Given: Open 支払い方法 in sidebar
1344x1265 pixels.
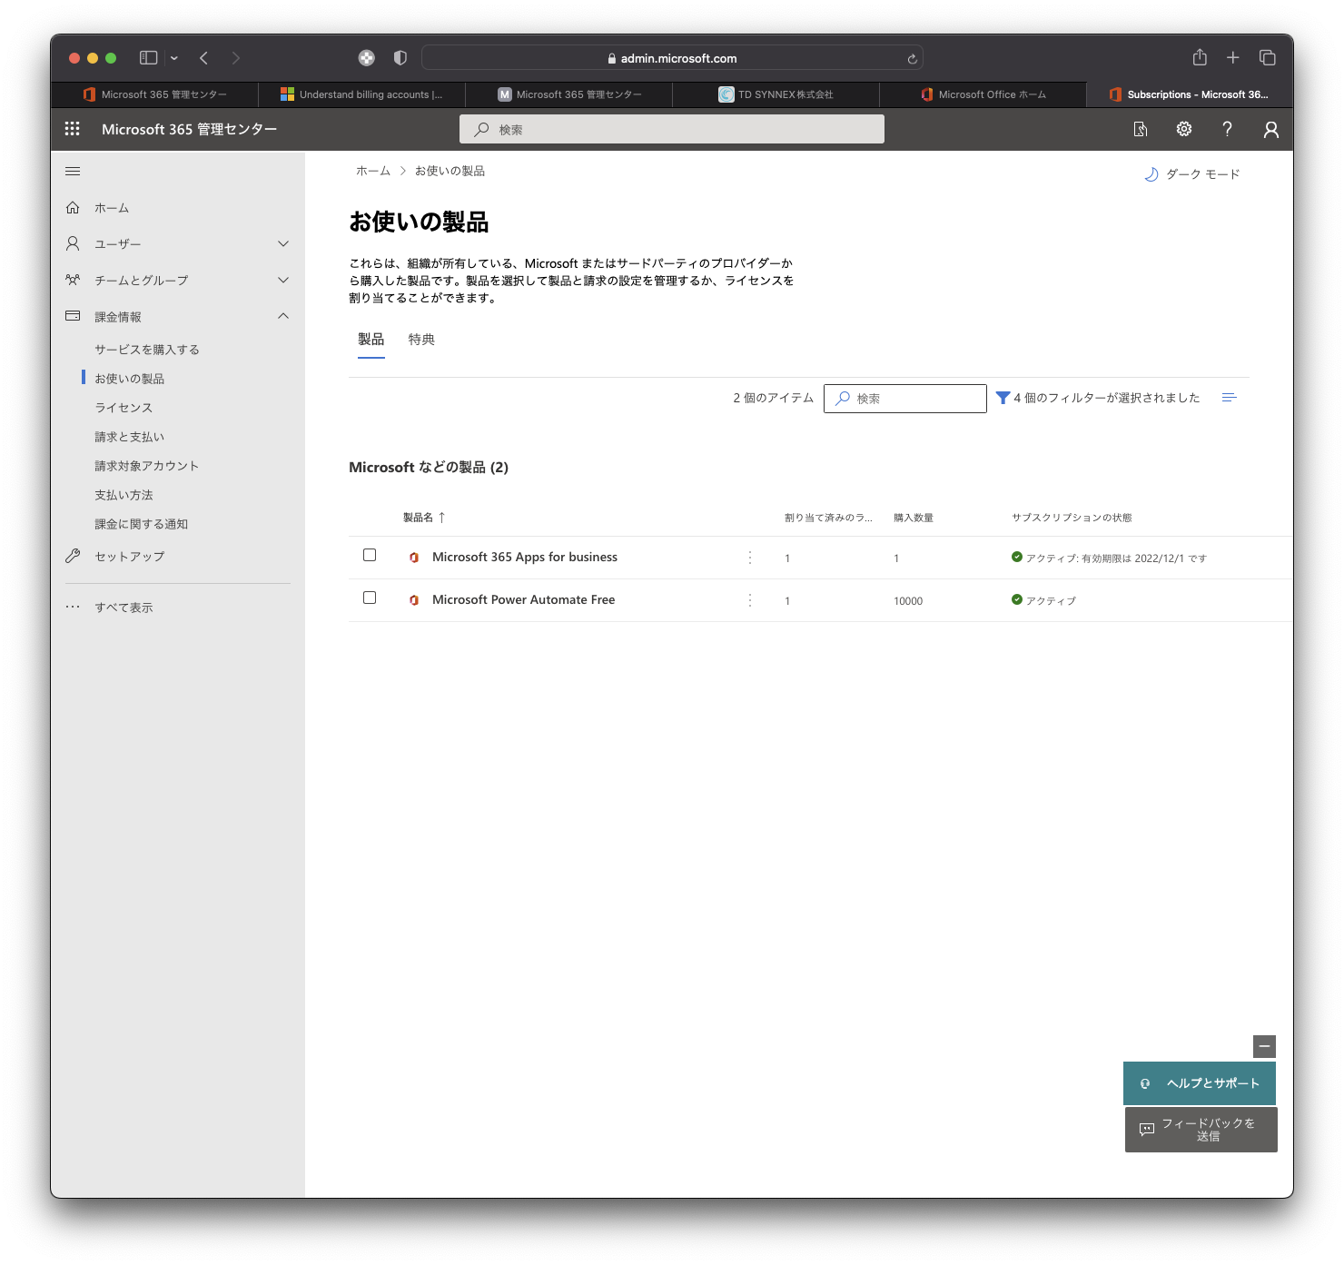Looking at the screenshot, I should tap(124, 495).
